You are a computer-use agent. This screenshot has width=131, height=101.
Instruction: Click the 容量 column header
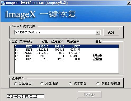tap(45, 41)
